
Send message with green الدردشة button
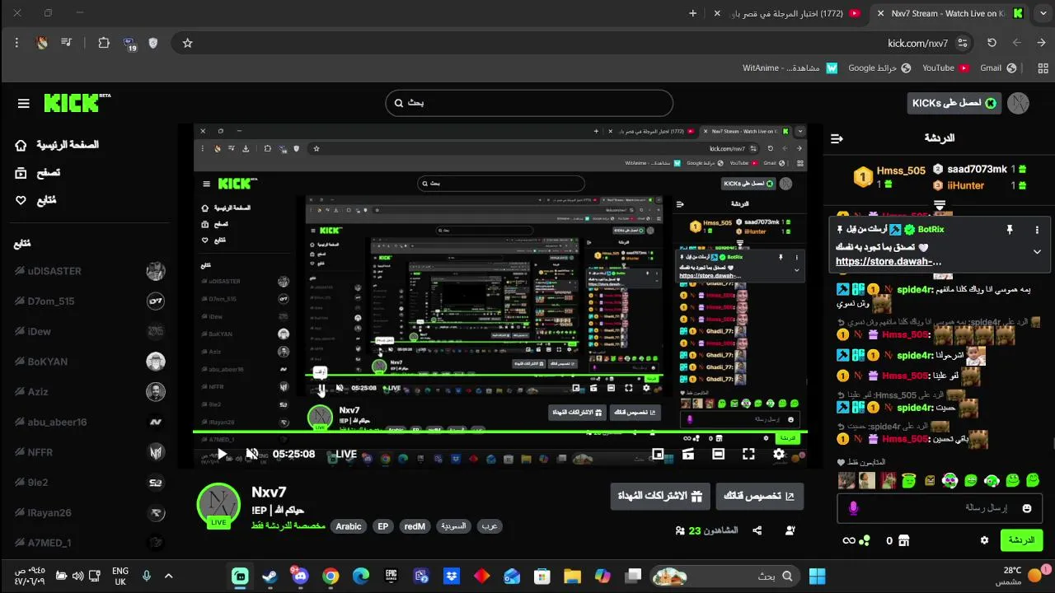point(1021,540)
